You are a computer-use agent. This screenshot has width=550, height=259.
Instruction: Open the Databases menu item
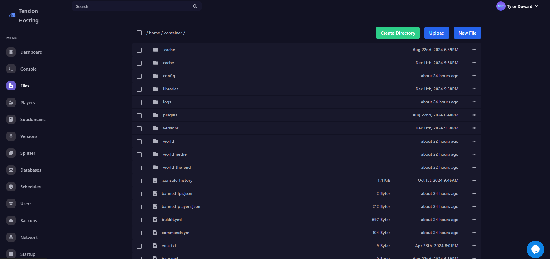tap(31, 170)
